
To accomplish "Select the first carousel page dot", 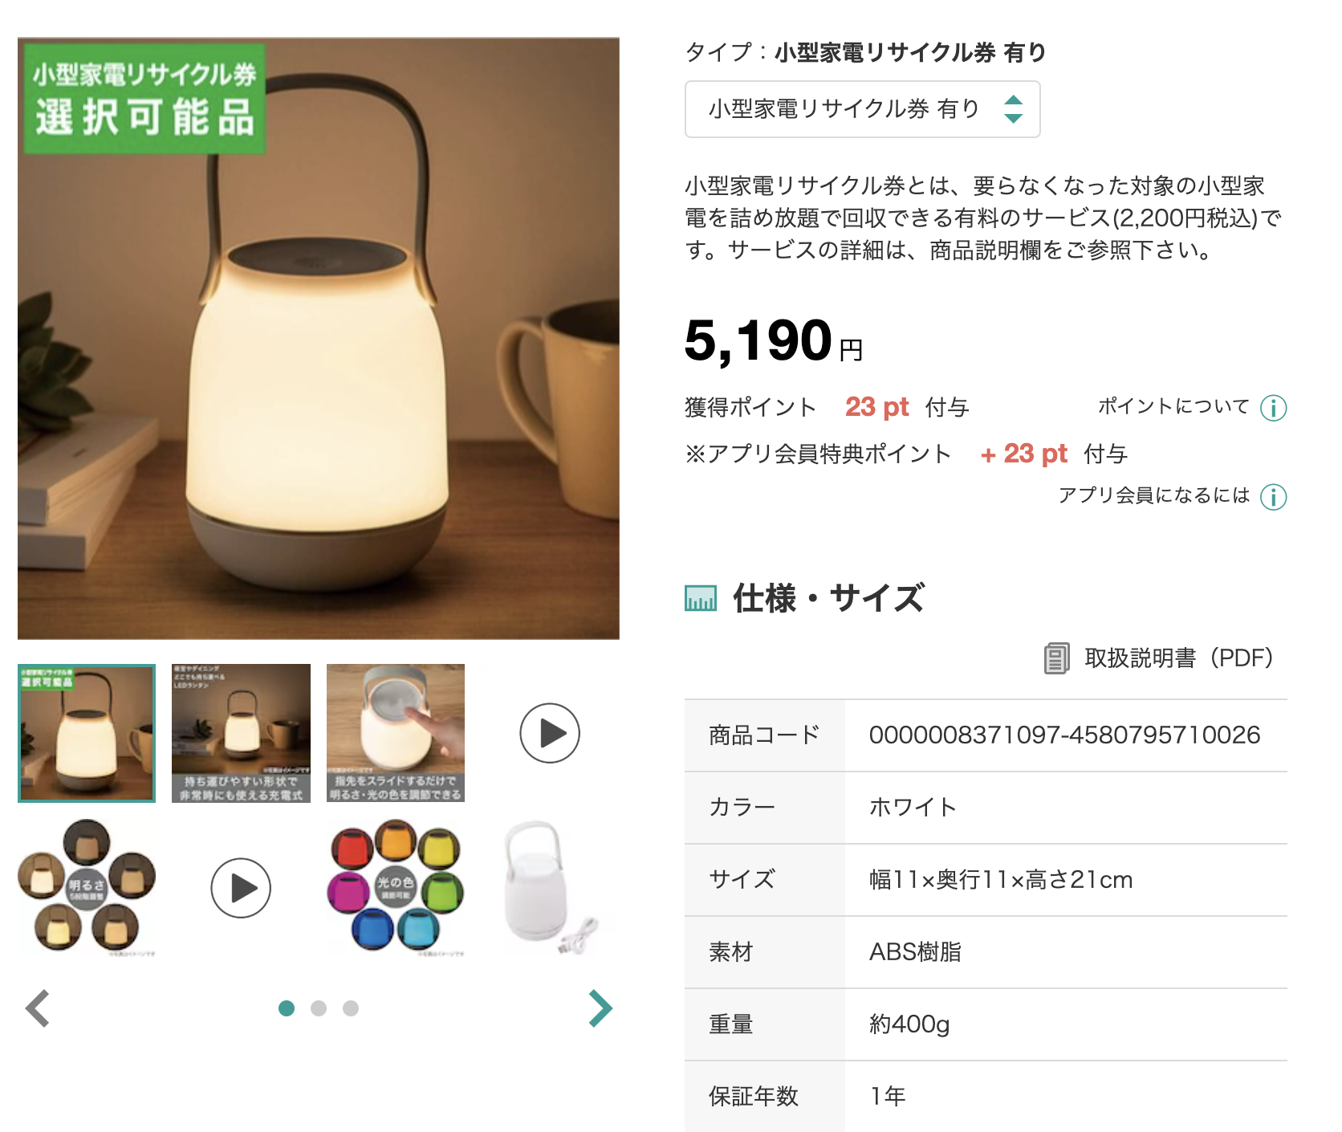I will click(x=287, y=1008).
